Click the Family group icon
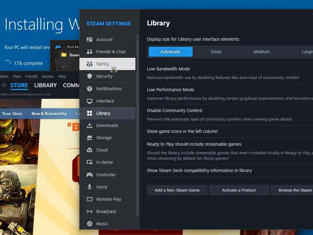The width and height of the screenshot is (313, 235). 90,64
